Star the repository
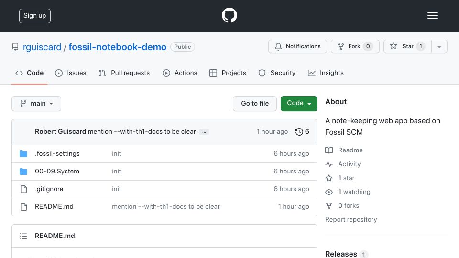 [x=407, y=46]
